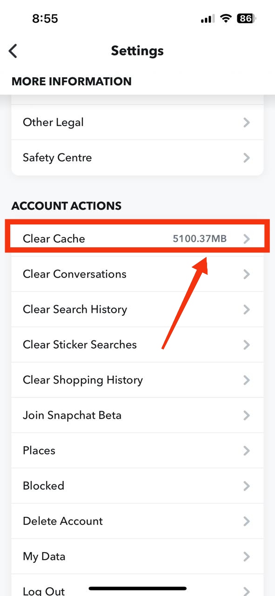Screen dimensions: 275x596
Task: Expand the Clear Cache chevron
Action: point(247,238)
